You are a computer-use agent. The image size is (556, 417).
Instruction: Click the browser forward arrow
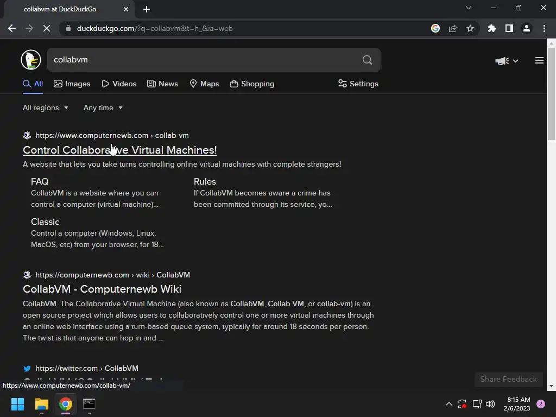(29, 28)
